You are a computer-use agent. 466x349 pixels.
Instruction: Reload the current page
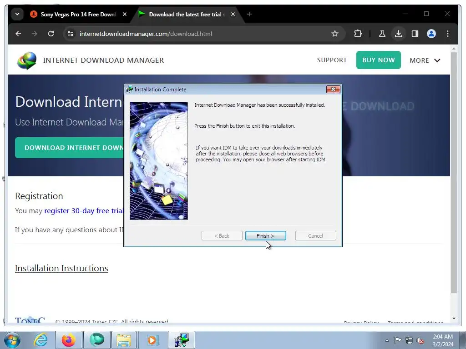click(51, 34)
